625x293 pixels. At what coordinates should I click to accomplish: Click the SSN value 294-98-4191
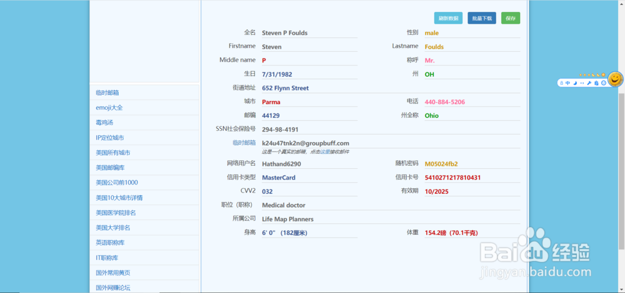point(391,130)
